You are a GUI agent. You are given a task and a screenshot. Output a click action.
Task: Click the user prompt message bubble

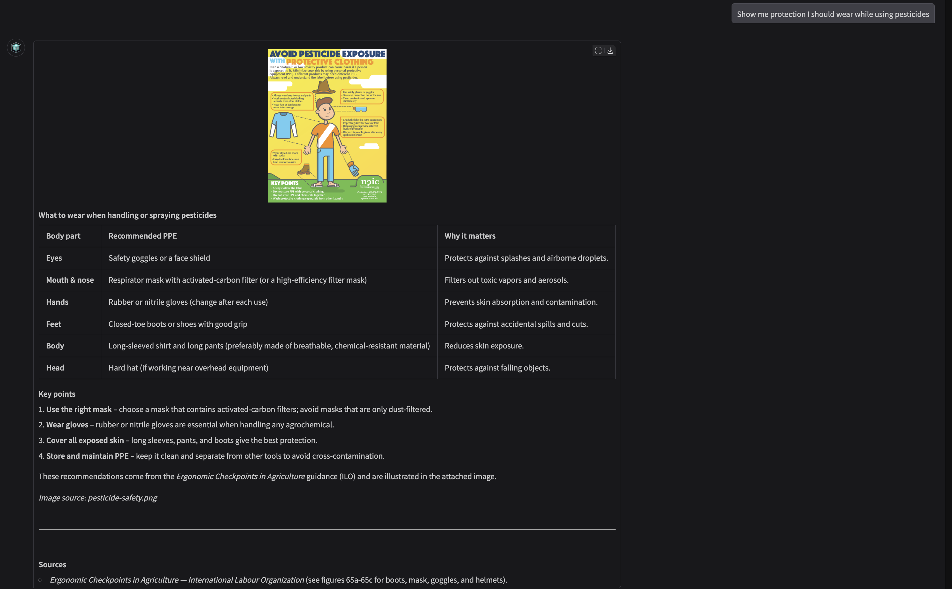(x=833, y=14)
